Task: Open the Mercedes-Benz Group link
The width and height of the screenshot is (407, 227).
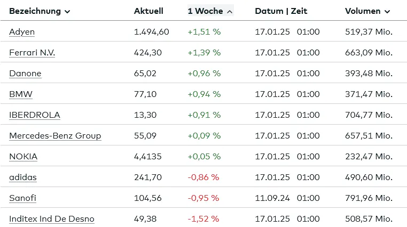Action: pyautogui.click(x=55, y=136)
